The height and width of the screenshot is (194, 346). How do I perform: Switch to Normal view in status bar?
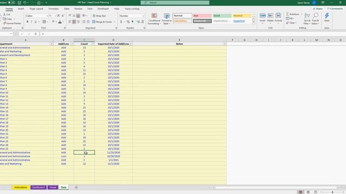click(x=301, y=192)
